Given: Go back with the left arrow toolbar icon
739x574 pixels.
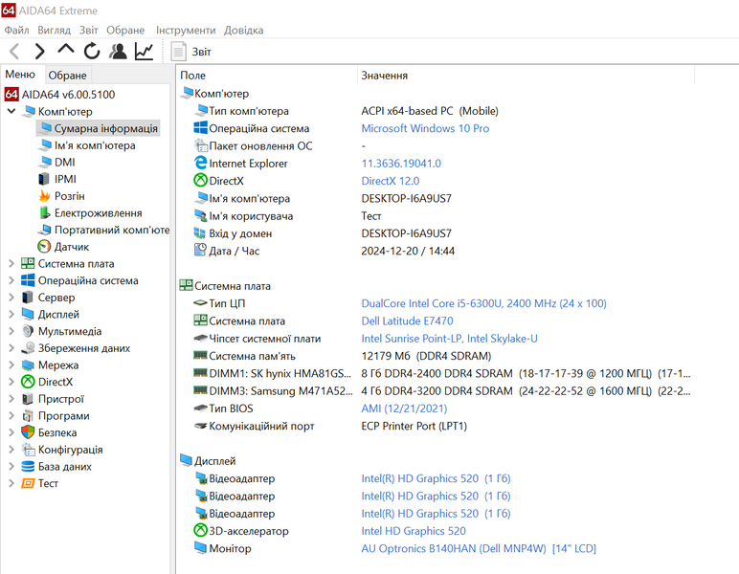Looking at the screenshot, I should (x=14, y=51).
